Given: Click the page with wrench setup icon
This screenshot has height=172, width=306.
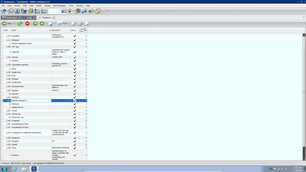Looking at the screenshot, I should [73, 24].
